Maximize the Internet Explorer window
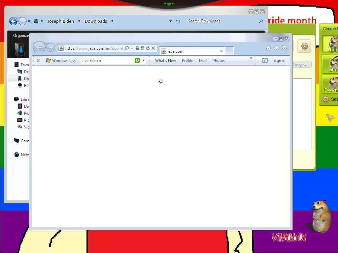Viewport: 338px width, 253px height. (281, 39)
